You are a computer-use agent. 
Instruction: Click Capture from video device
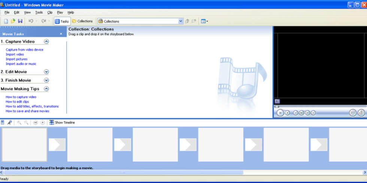[x=25, y=49]
